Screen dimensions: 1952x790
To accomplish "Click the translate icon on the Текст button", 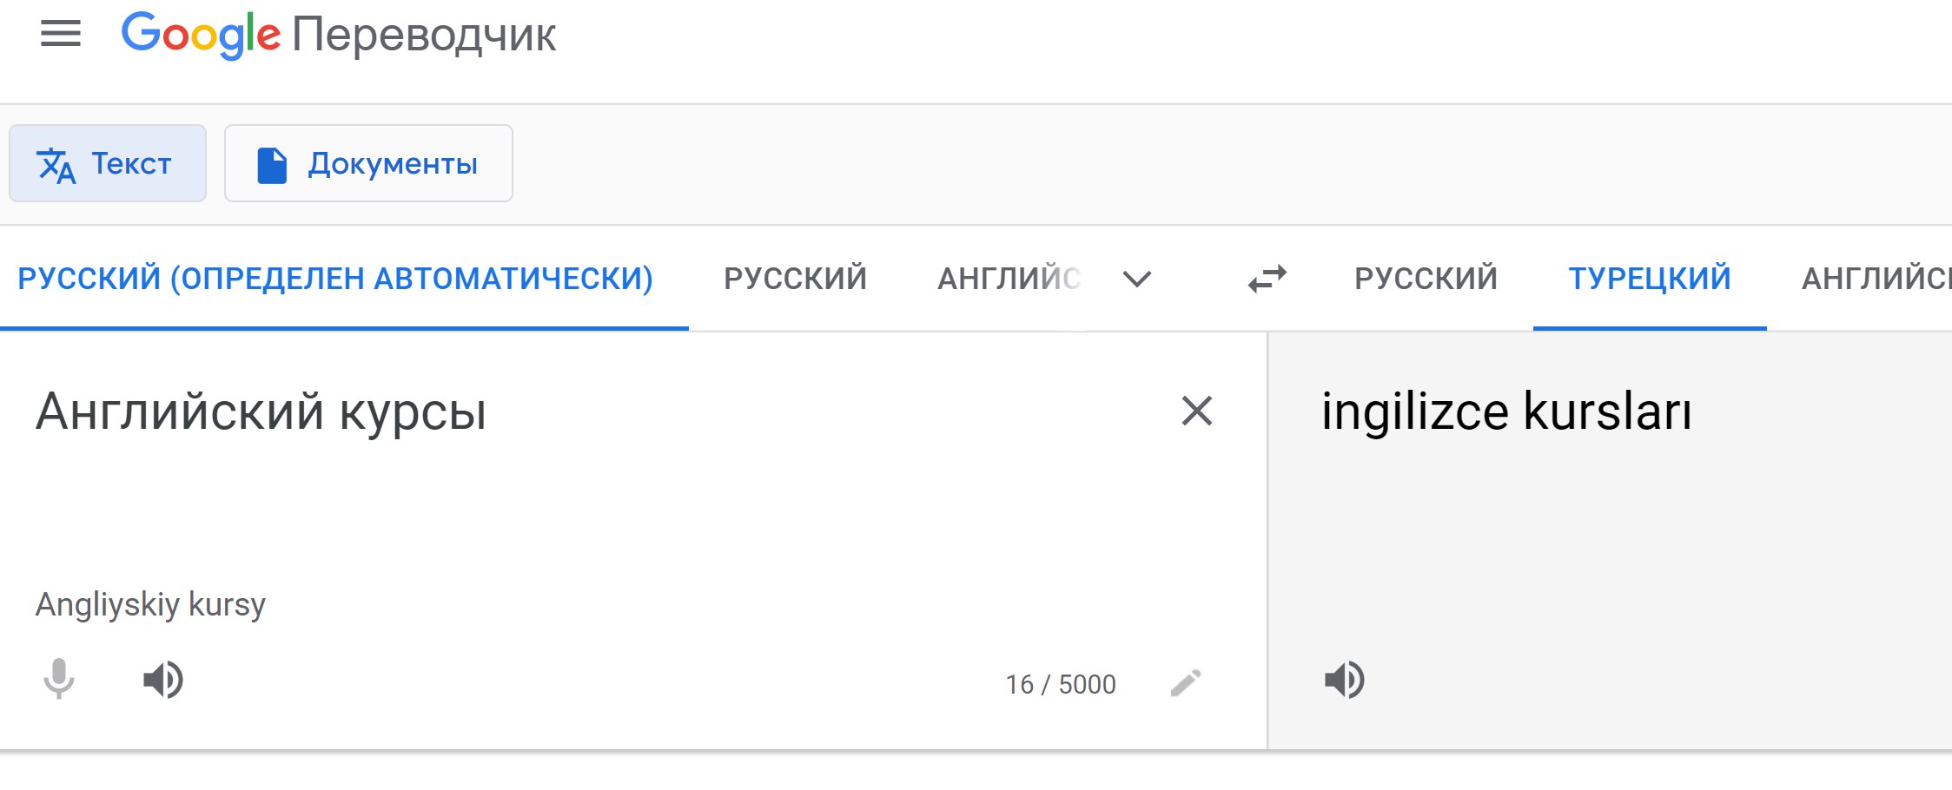I will click(56, 164).
